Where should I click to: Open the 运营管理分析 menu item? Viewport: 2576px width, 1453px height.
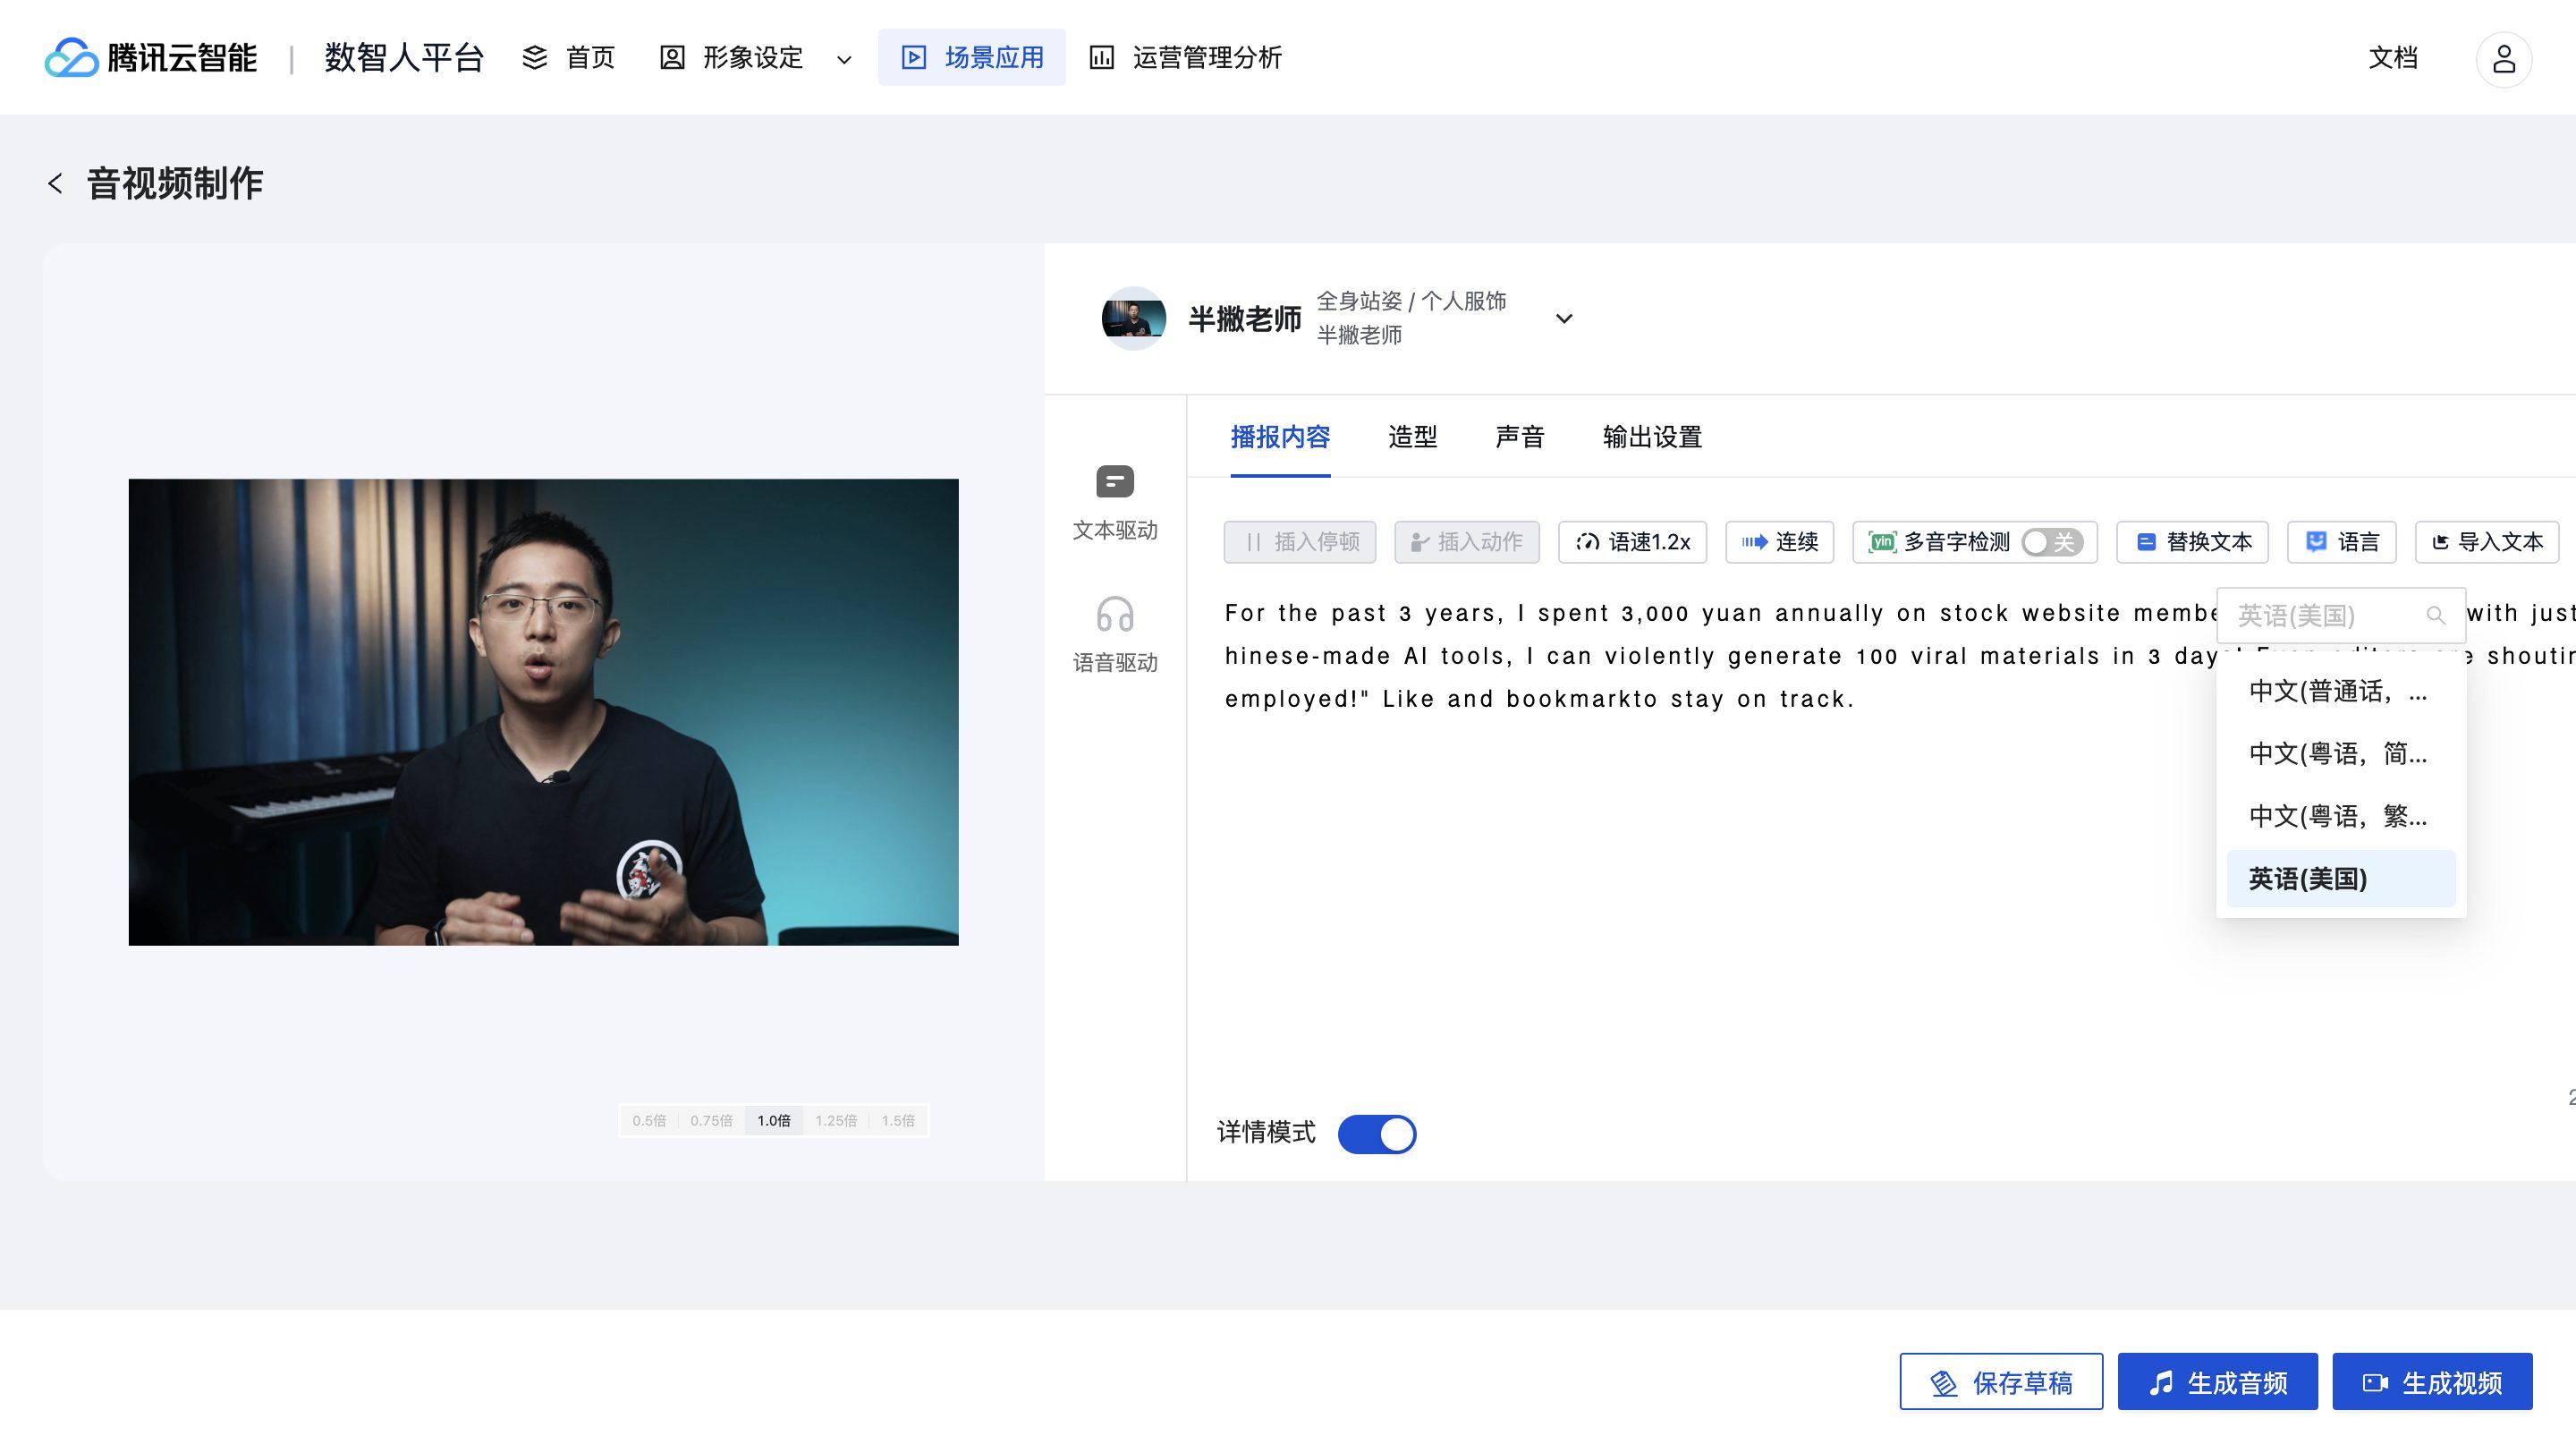[1185, 58]
